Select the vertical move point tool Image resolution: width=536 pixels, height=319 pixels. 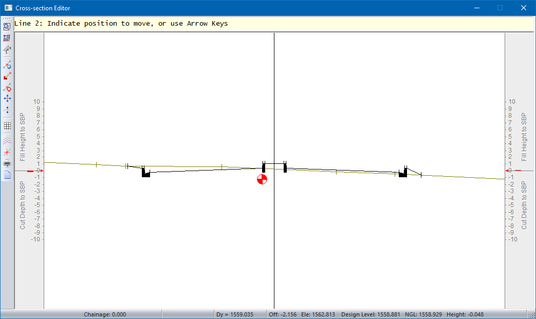click(x=7, y=110)
